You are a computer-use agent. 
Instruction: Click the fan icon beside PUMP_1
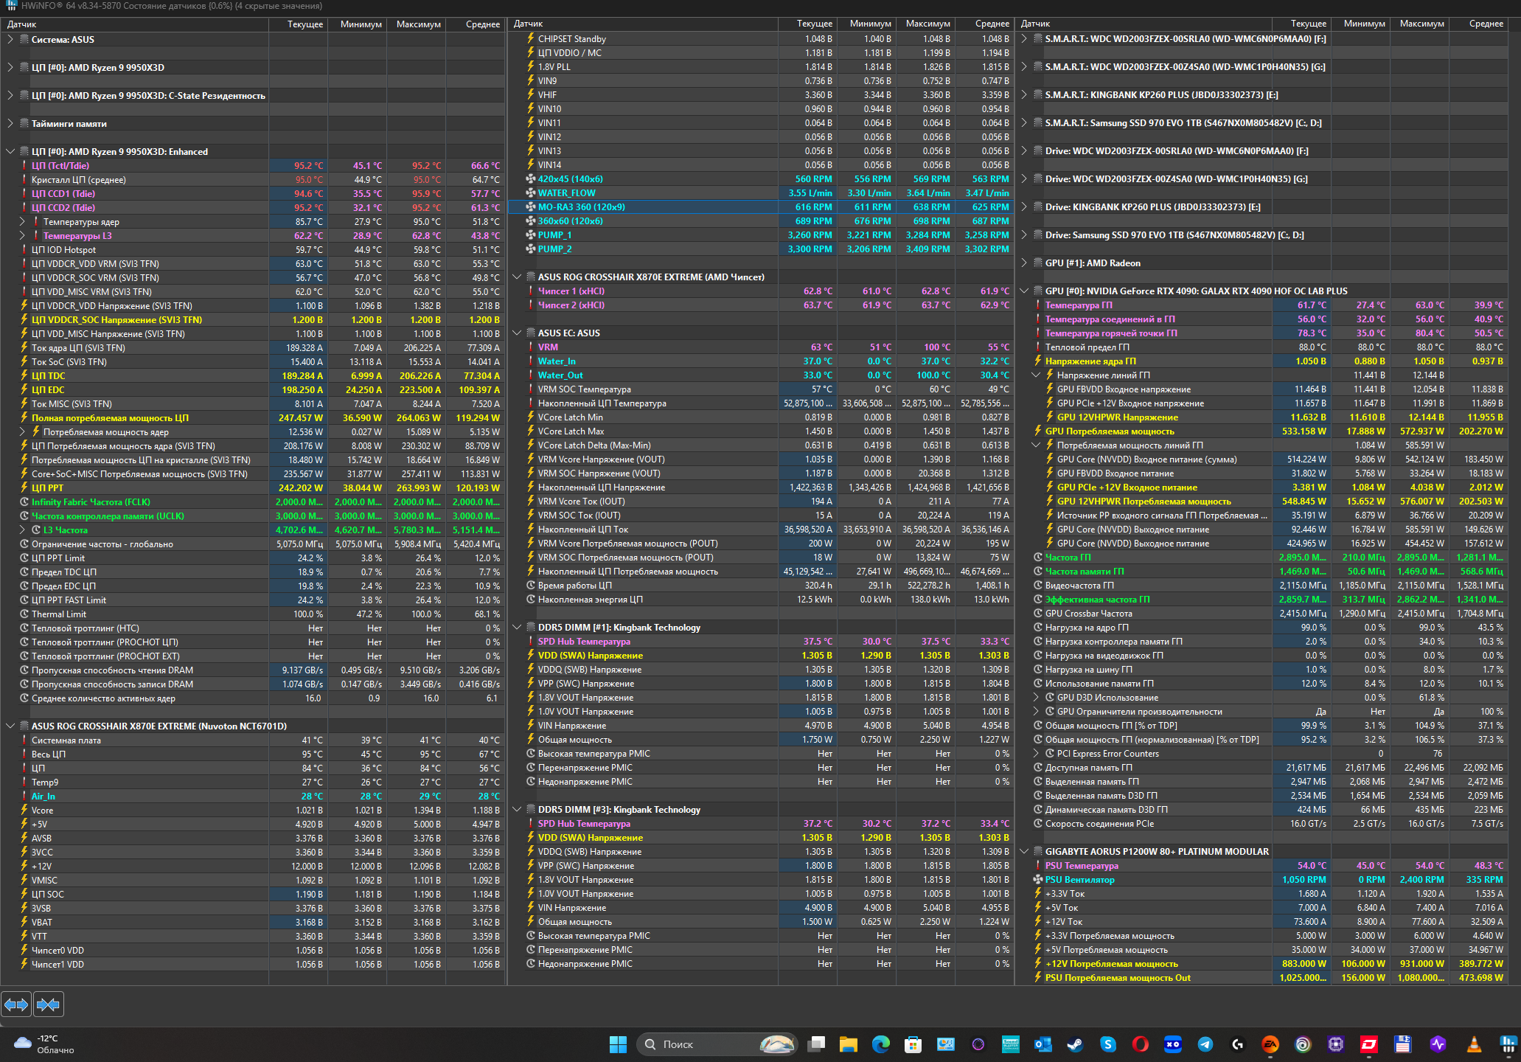point(530,235)
